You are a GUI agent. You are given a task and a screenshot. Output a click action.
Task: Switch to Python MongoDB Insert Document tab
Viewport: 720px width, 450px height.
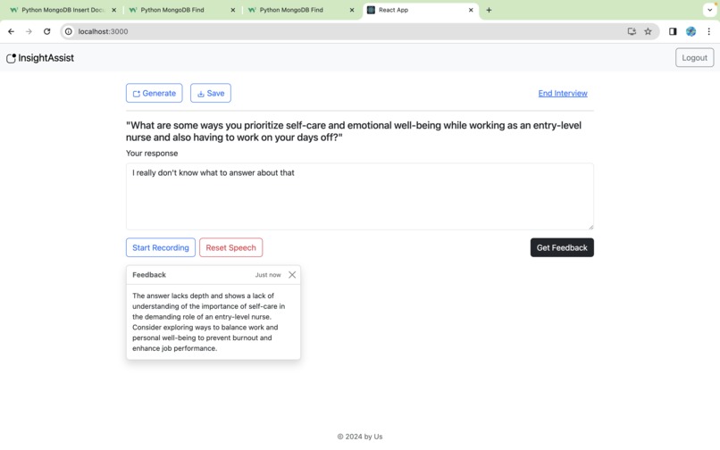tap(63, 10)
